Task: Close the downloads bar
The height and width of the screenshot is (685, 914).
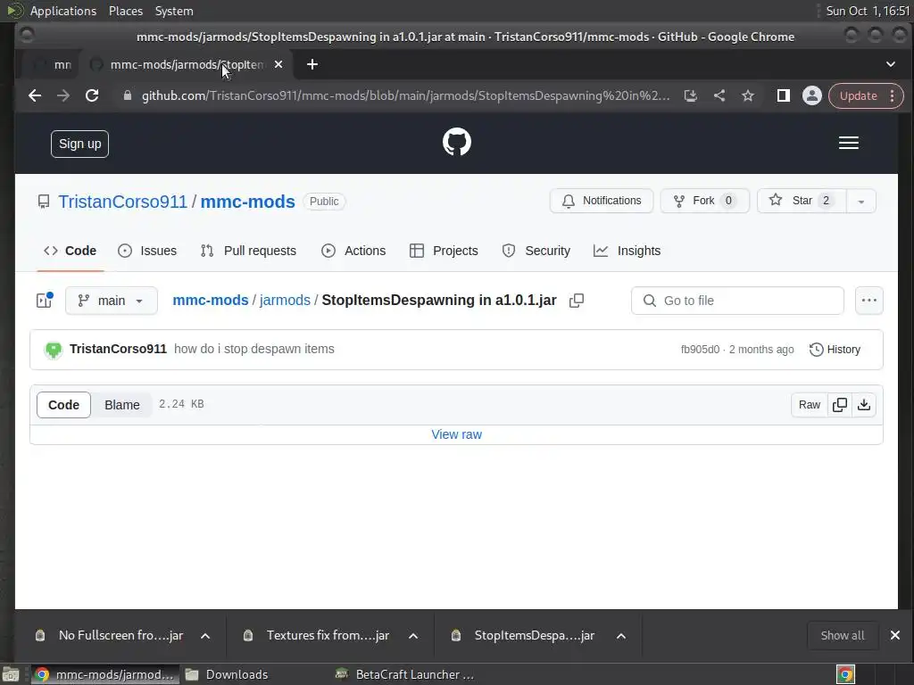Action: [x=895, y=635]
